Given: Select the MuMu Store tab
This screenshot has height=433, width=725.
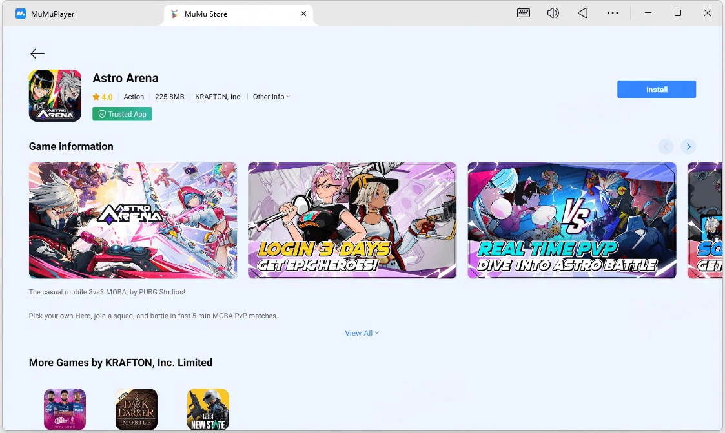Looking at the screenshot, I should (238, 14).
